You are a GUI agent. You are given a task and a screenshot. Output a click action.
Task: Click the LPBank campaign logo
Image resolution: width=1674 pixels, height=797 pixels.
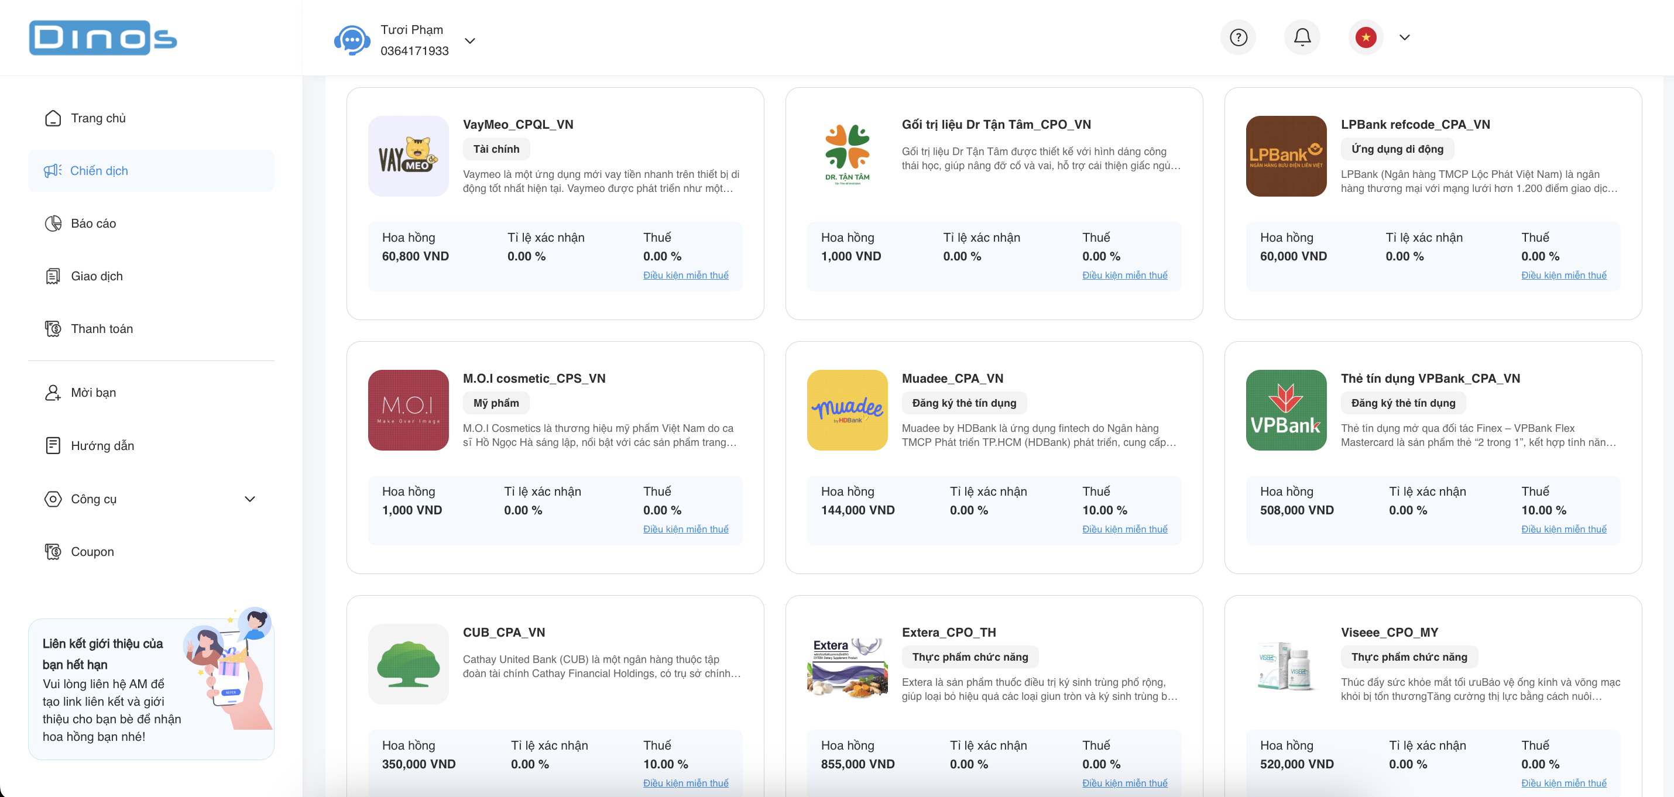pyautogui.click(x=1285, y=157)
